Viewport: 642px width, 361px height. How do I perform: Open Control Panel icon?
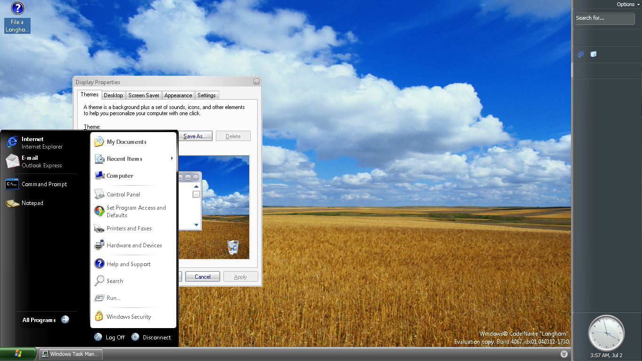99,194
